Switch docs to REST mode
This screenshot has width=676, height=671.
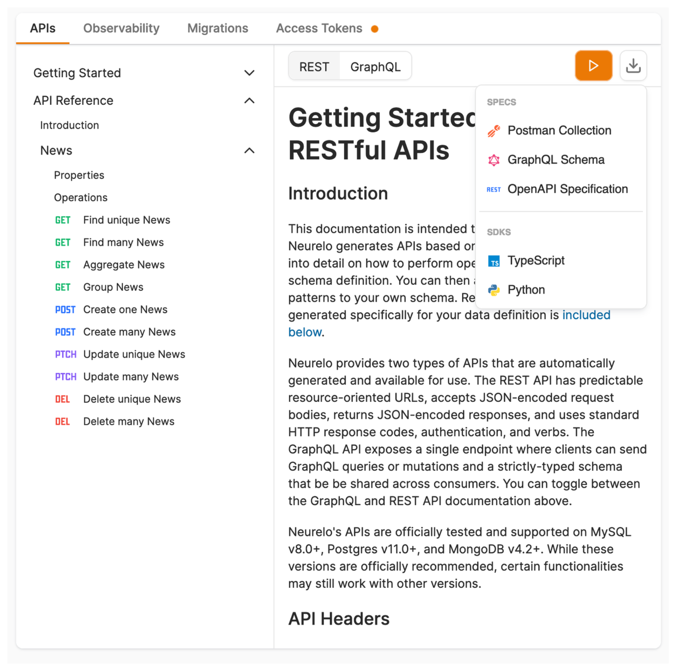click(x=314, y=67)
